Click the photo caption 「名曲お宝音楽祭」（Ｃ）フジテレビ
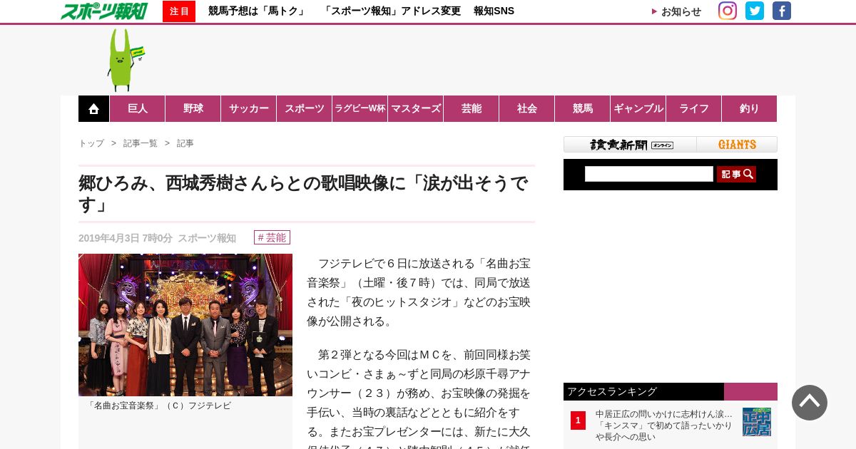856x449 pixels. 158,406
